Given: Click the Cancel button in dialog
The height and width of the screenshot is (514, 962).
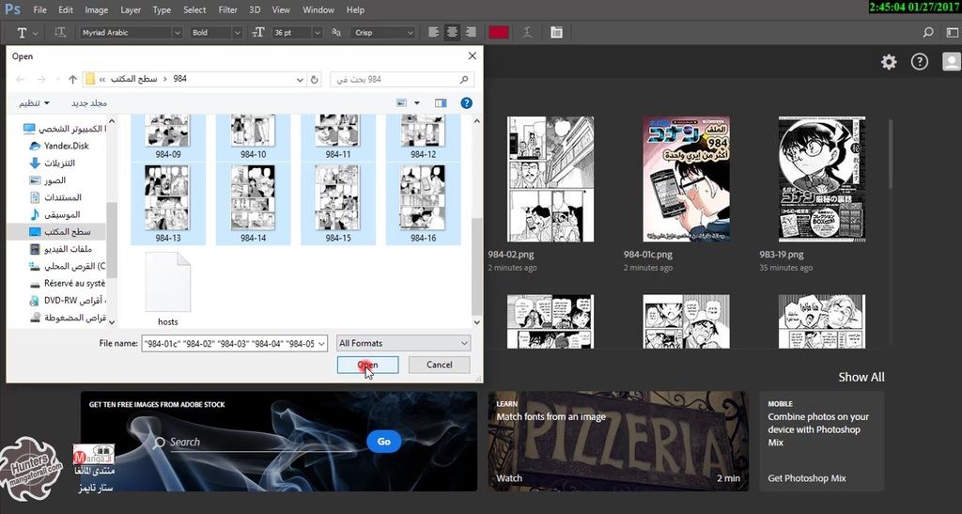Looking at the screenshot, I should [x=440, y=365].
